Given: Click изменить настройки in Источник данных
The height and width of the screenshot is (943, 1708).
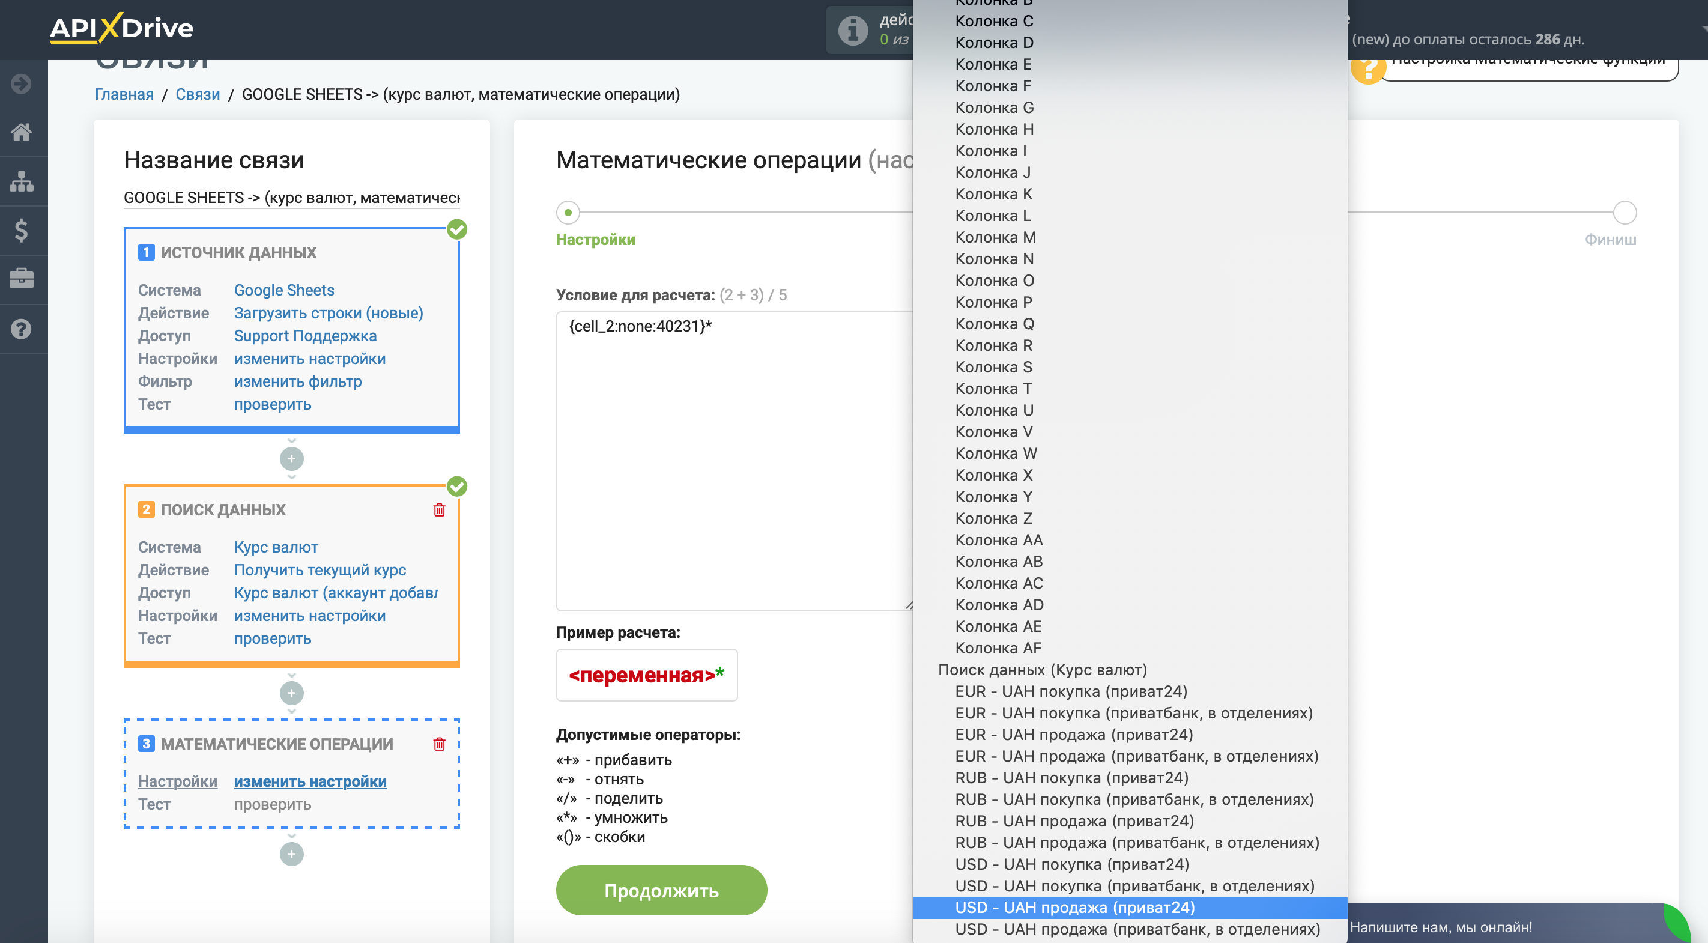Looking at the screenshot, I should coord(310,358).
